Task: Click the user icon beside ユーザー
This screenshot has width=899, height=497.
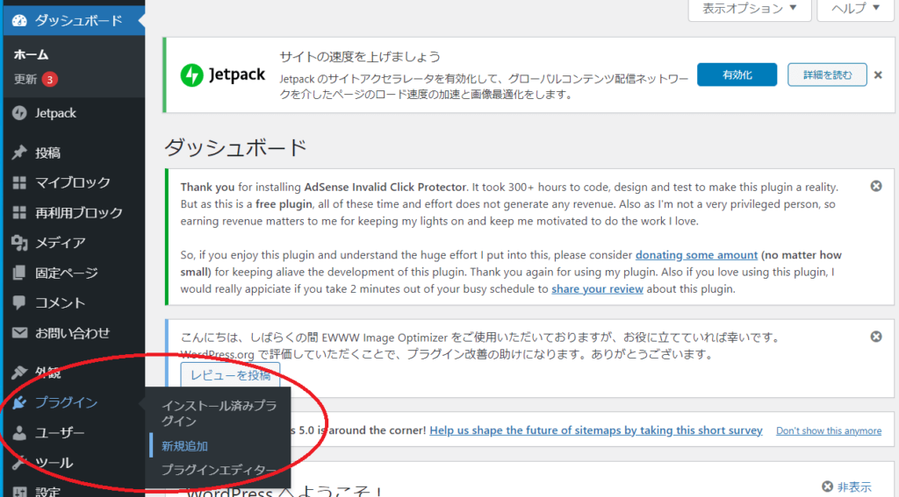Action: tap(19, 433)
